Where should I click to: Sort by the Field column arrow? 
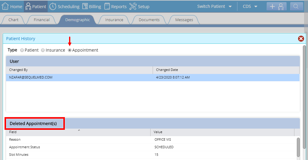[x=79, y=130]
